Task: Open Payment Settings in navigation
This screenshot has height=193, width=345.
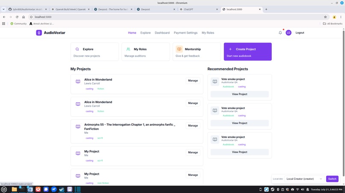Action: coord(185,33)
